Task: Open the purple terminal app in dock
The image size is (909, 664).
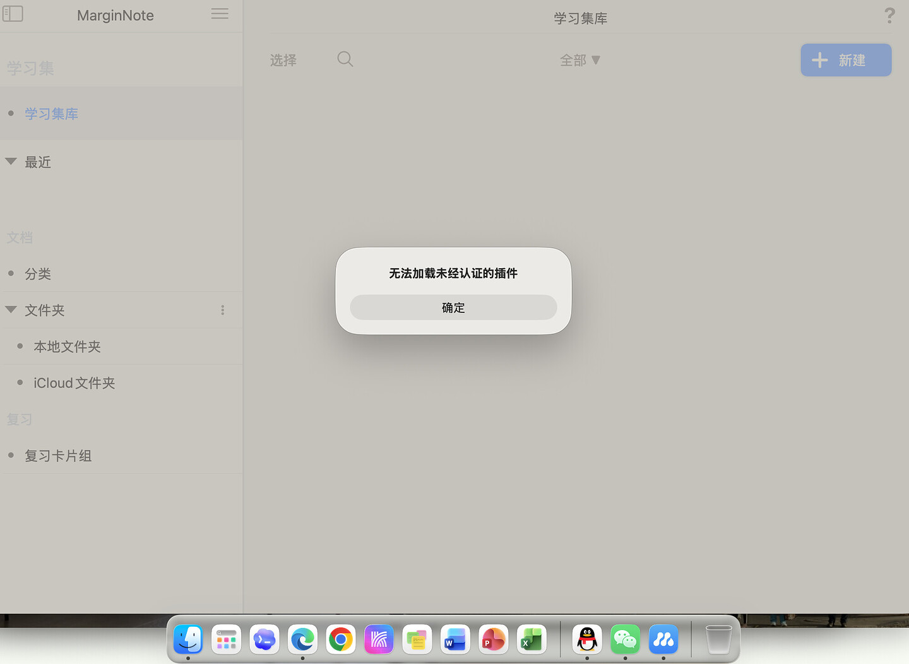Action: click(x=264, y=639)
